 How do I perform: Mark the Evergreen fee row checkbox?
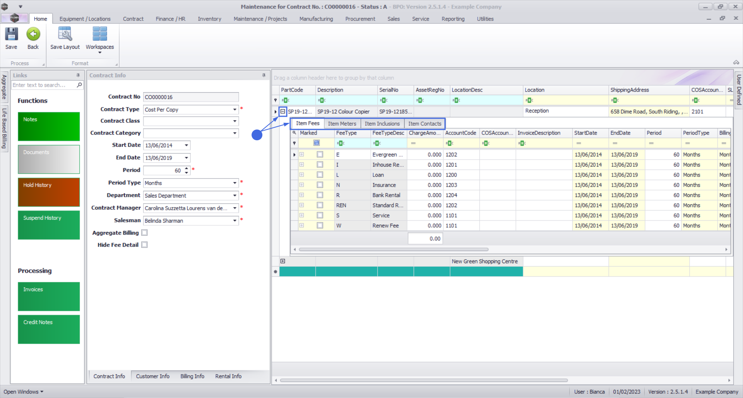pyautogui.click(x=320, y=155)
